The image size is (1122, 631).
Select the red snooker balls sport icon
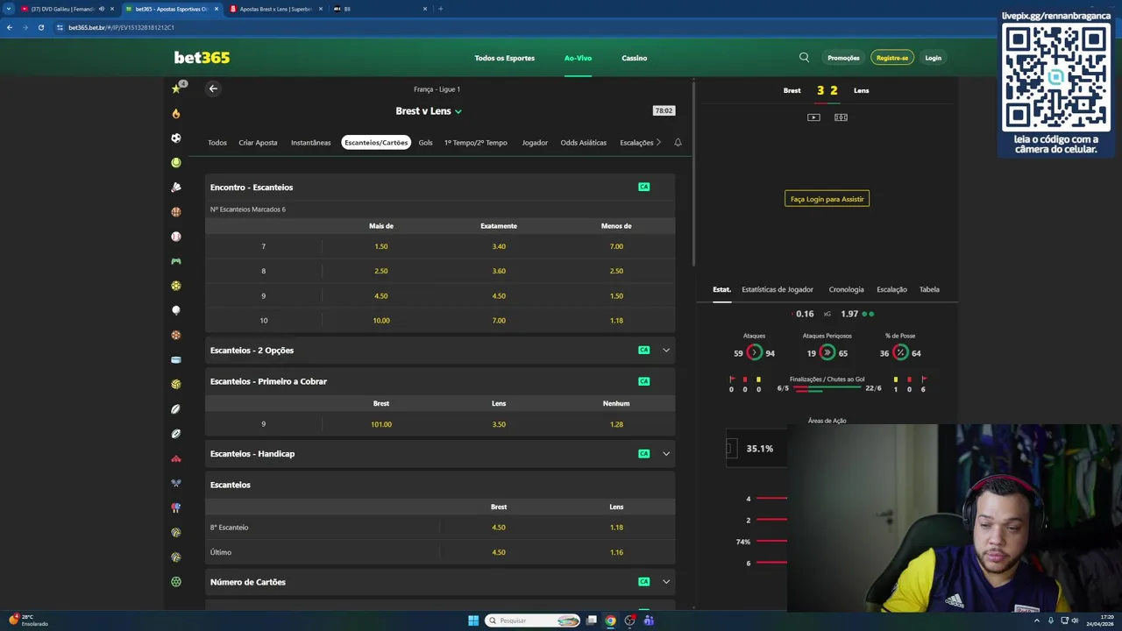click(x=176, y=458)
